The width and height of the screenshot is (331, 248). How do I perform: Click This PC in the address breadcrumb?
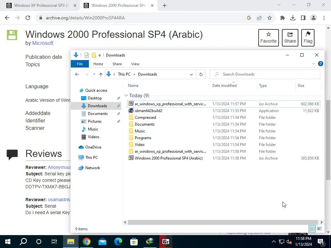pyautogui.click(x=124, y=74)
